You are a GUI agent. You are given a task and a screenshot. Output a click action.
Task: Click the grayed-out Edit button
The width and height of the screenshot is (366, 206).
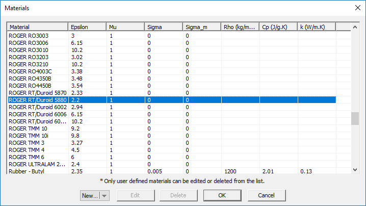pos(136,195)
